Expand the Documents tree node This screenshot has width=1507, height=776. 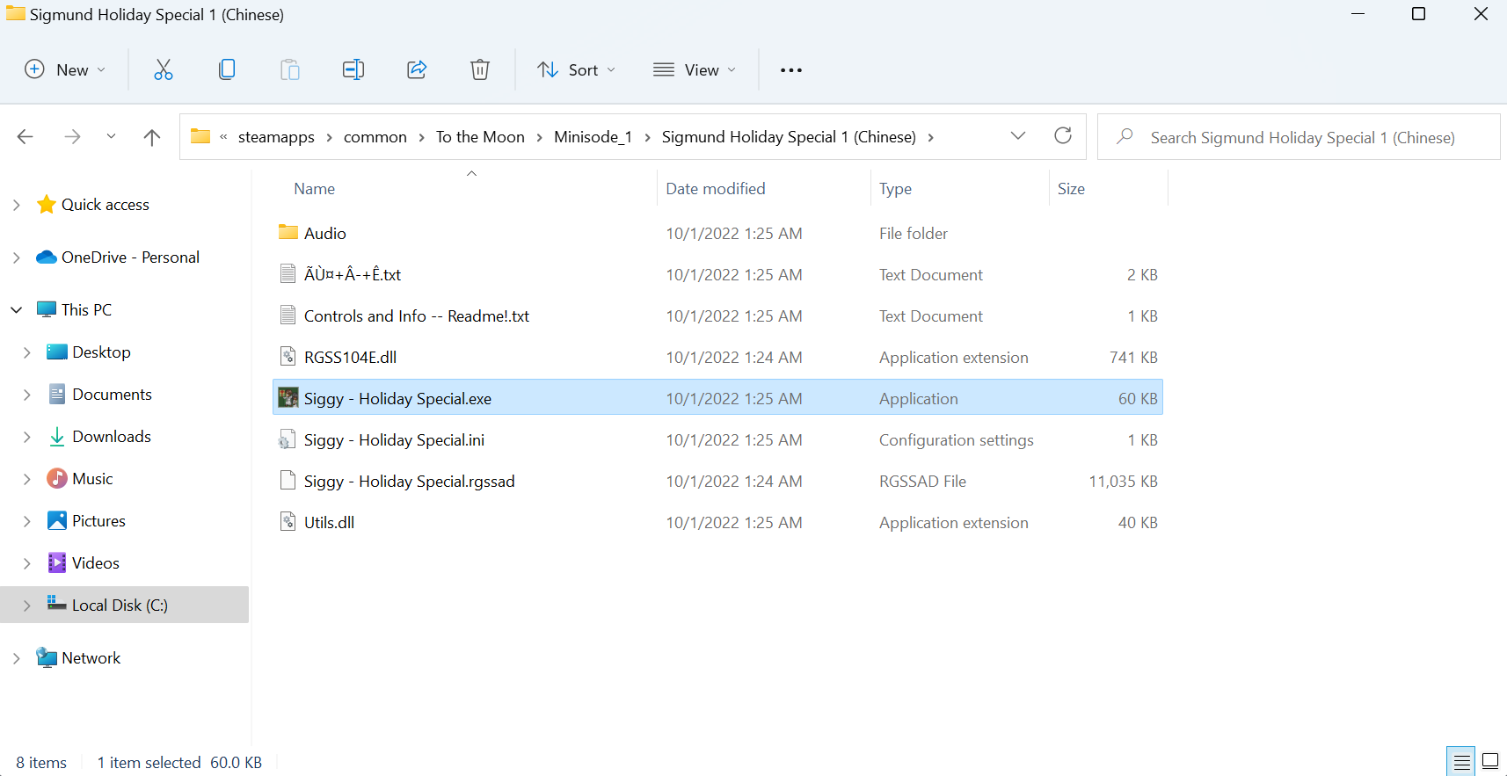pyautogui.click(x=27, y=395)
